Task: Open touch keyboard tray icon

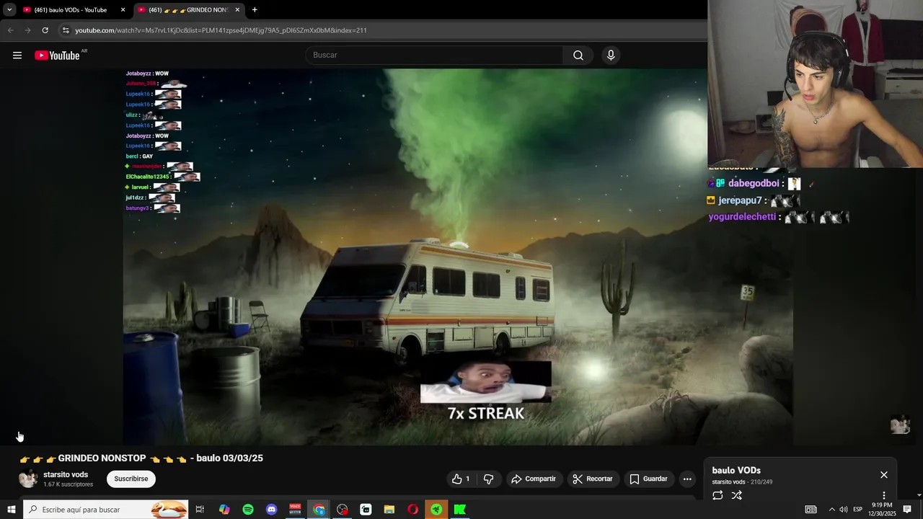Action: [811, 510]
